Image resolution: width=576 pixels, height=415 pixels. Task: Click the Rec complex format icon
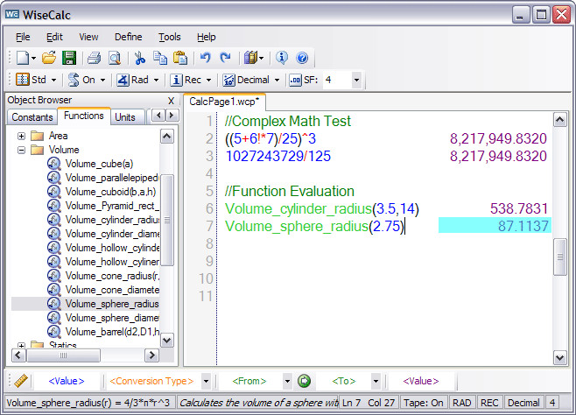tap(176, 80)
